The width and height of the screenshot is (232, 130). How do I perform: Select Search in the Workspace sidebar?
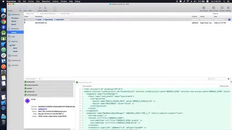(14, 25)
